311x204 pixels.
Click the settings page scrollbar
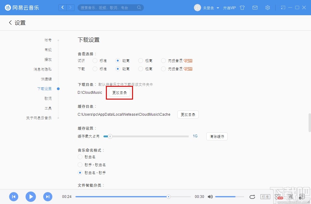tap(309, 123)
